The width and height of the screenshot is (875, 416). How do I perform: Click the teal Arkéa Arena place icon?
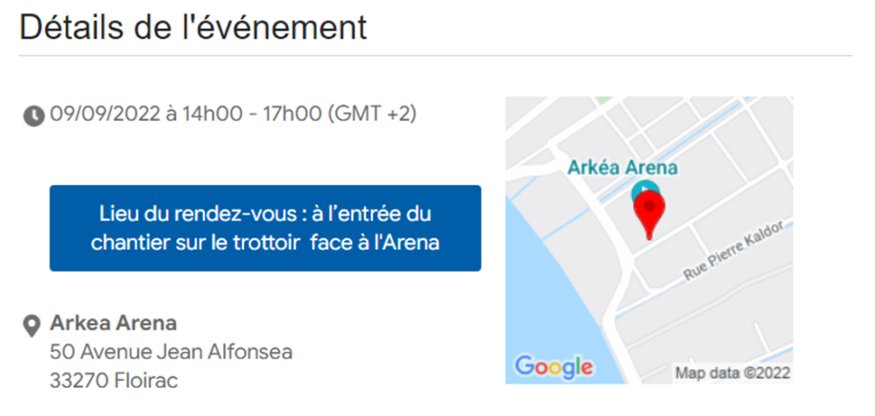tap(641, 190)
